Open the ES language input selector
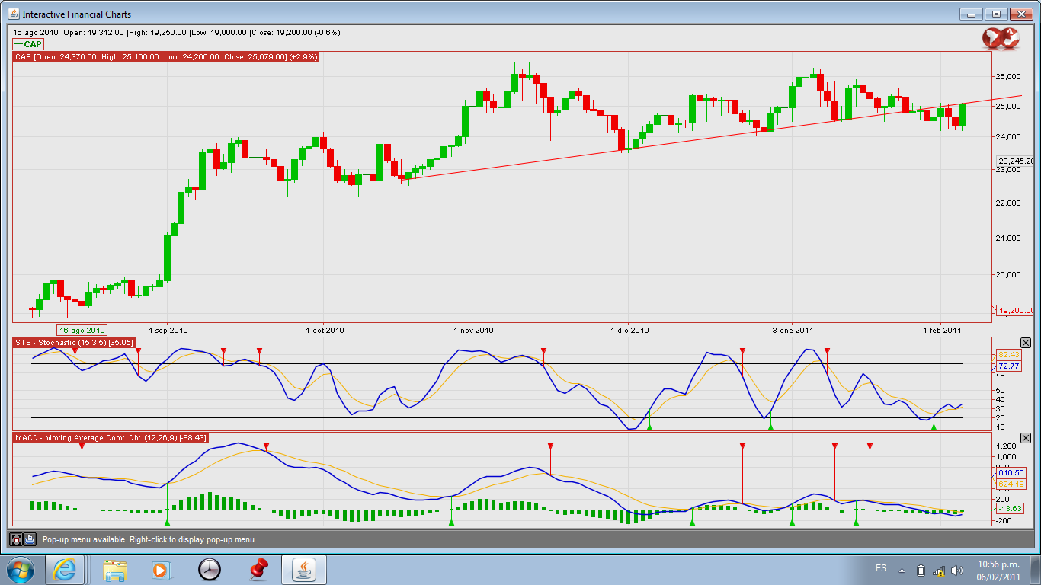Image resolution: width=1041 pixels, height=585 pixels. click(881, 569)
